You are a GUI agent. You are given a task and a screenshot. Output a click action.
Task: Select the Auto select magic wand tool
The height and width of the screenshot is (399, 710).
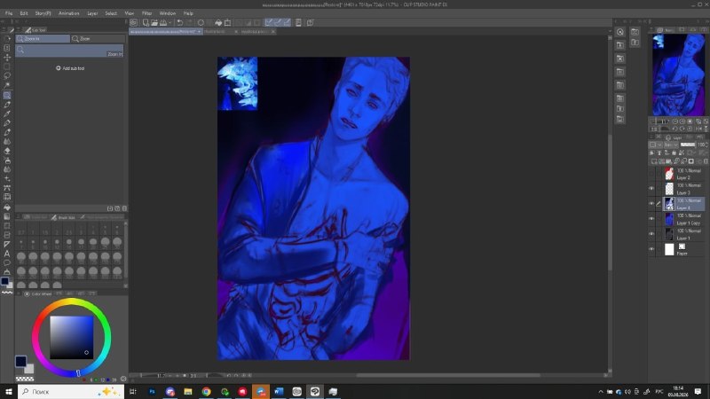coord(7,85)
